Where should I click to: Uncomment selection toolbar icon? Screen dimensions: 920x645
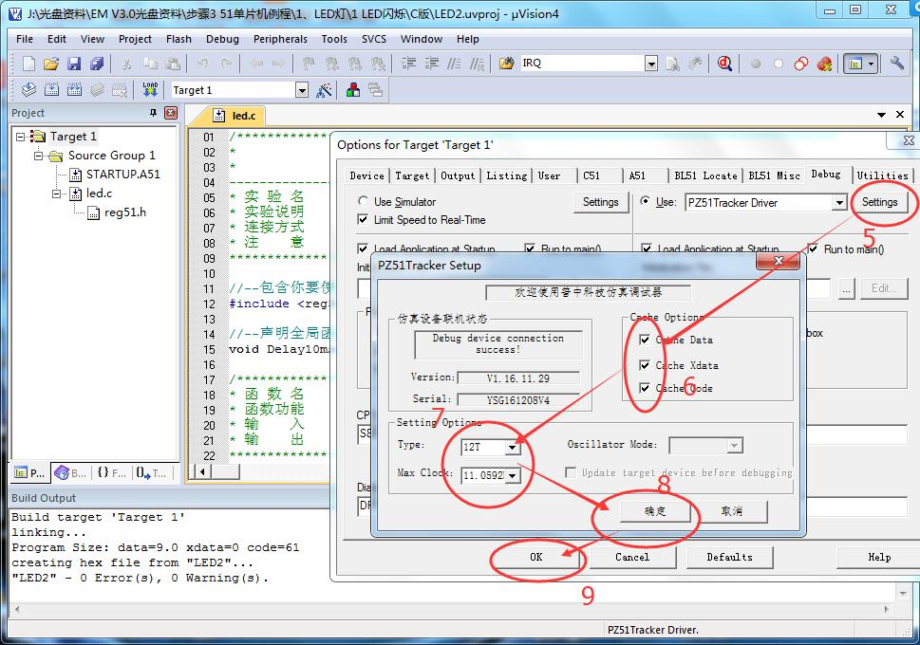477,63
